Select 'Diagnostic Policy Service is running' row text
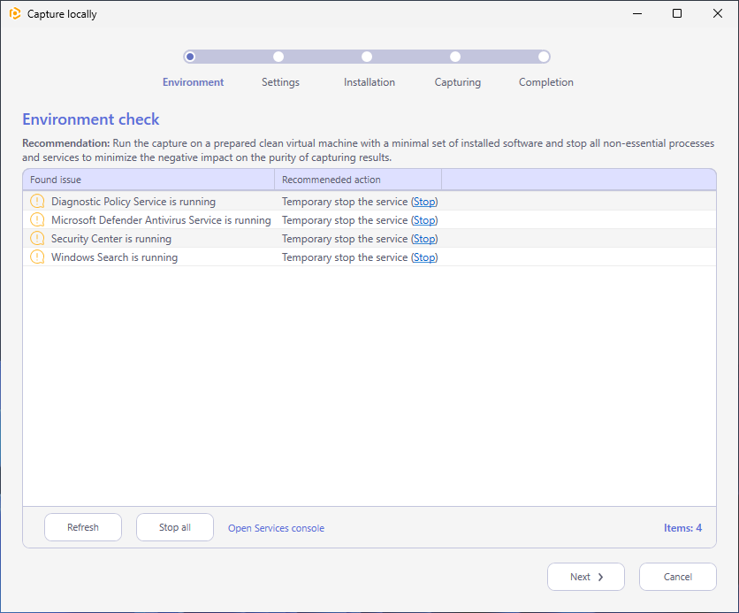739x613 pixels. point(133,202)
